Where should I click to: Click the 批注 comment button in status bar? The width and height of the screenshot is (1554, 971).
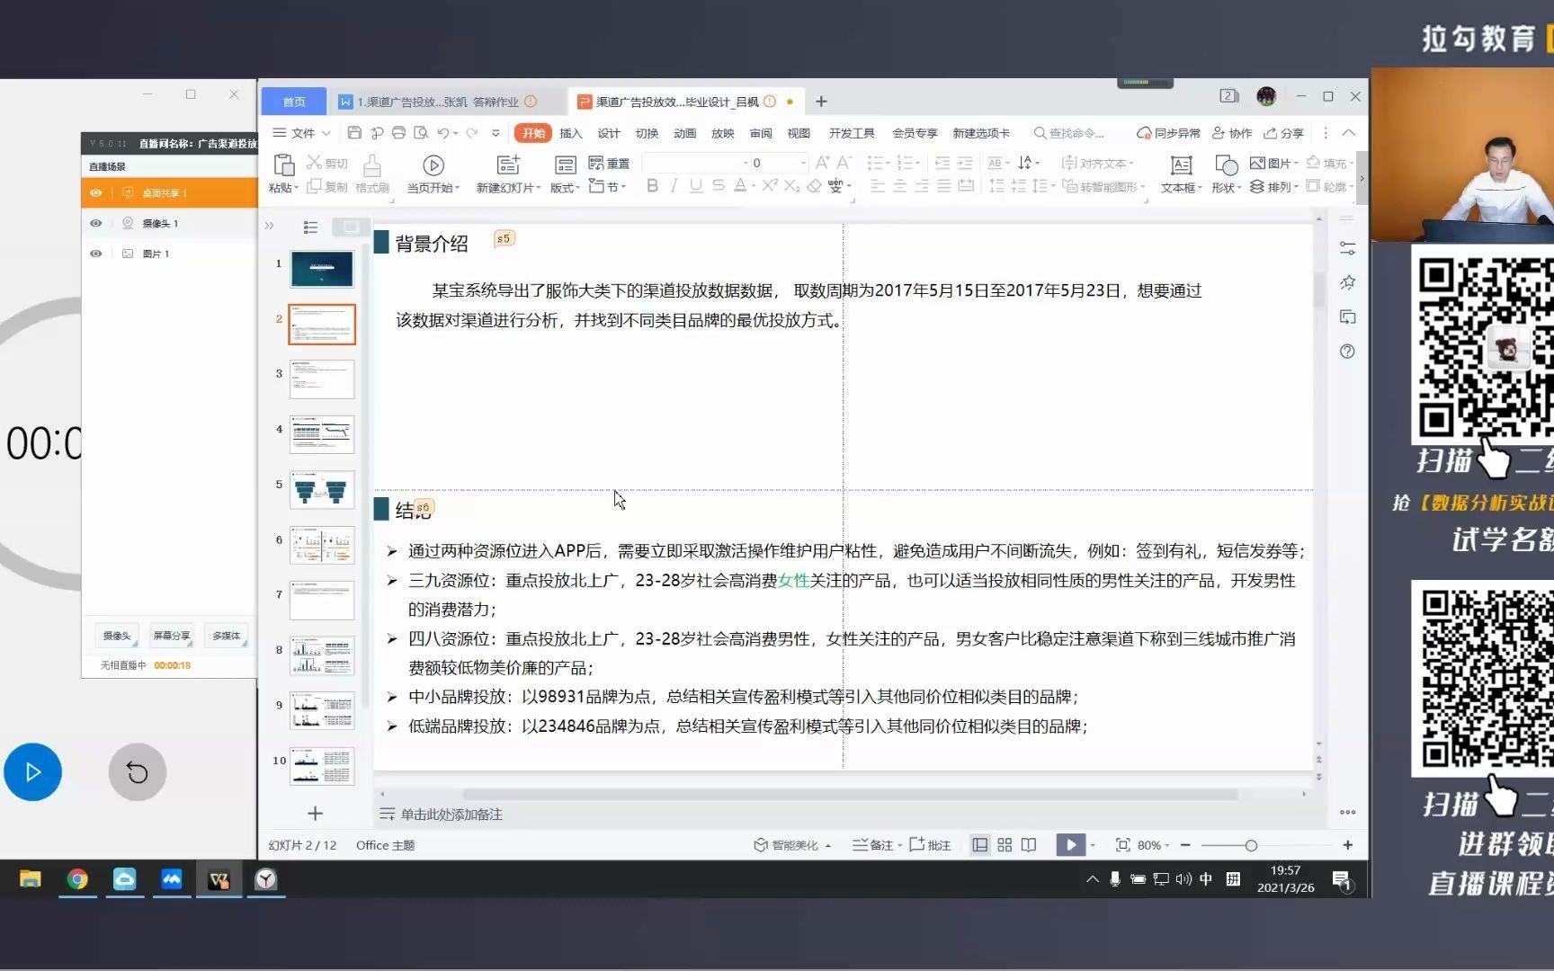(x=930, y=845)
